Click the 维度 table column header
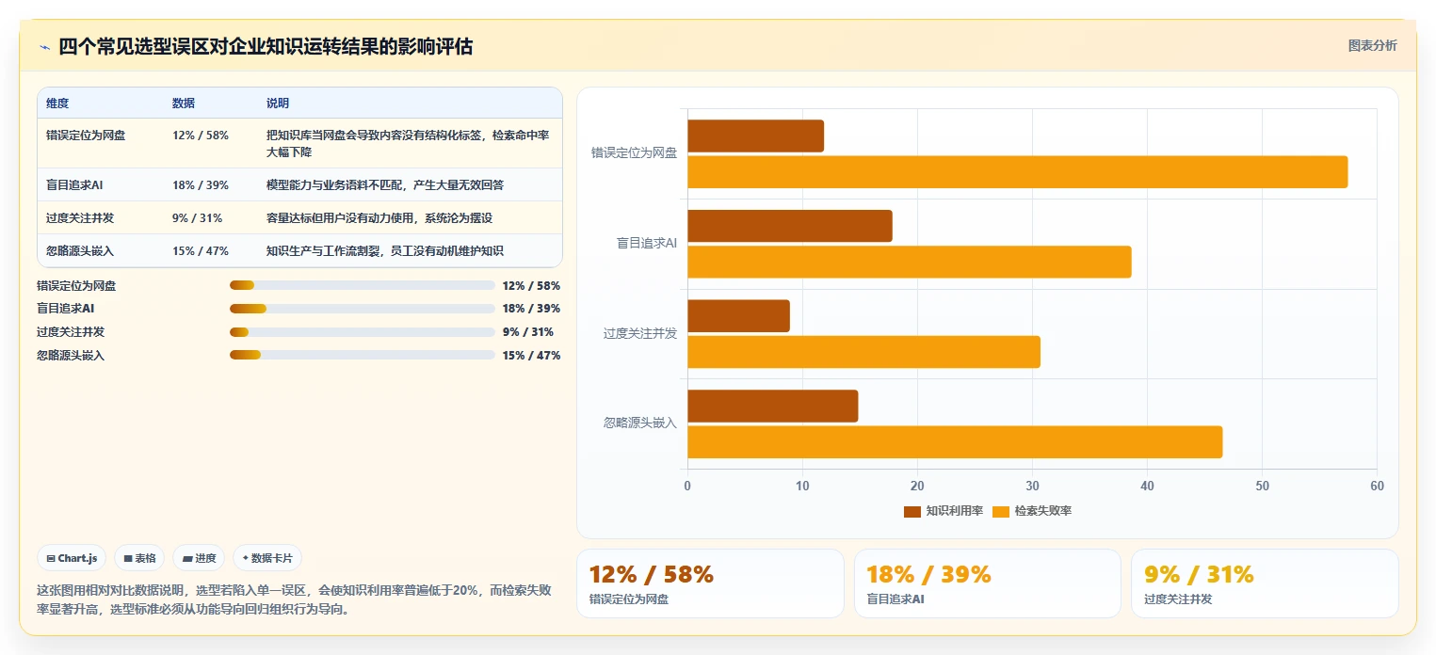This screenshot has width=1436, height=655. click(x=57, y=104)
